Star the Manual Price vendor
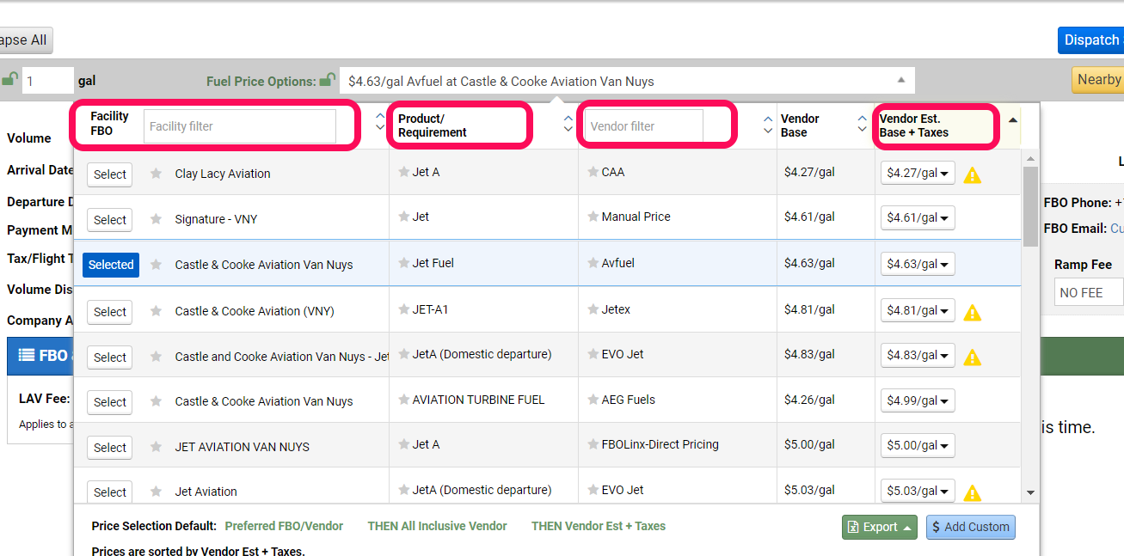1124x556 pixels. pyautogui.click(x=593, y=217)
